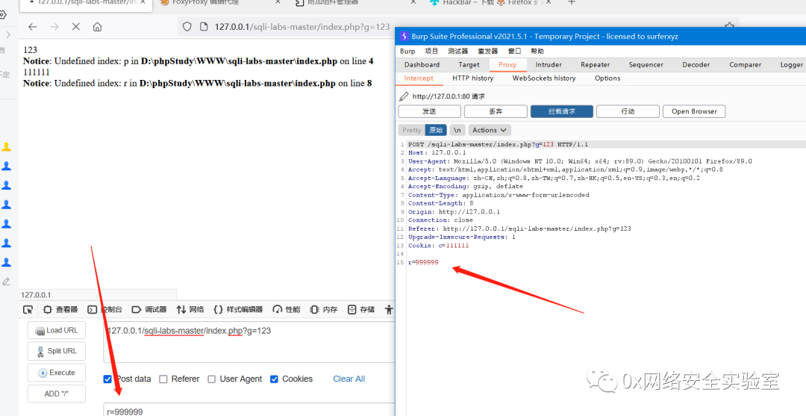
Task: Open the Style Editor (样式编辑器) panel
Action: (238, 309)
